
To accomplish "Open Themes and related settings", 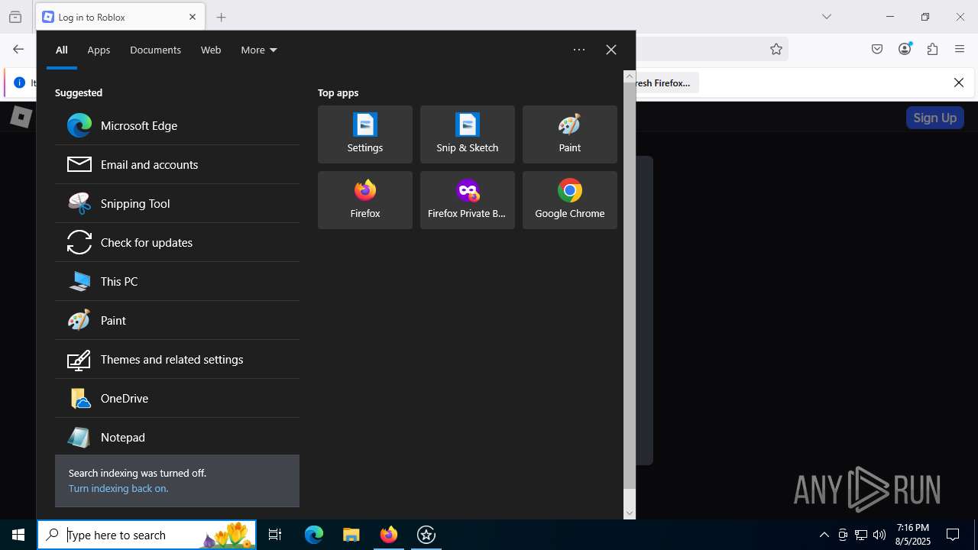I will coord(177,359).
